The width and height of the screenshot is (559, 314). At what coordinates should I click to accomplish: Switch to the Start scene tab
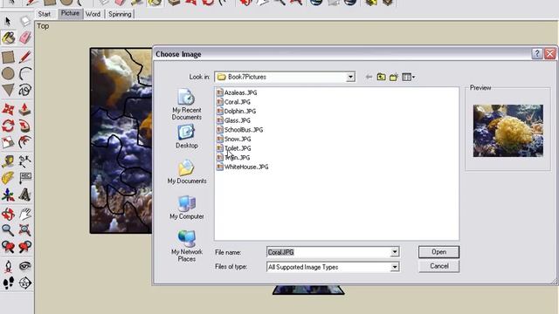click(45, 14)
